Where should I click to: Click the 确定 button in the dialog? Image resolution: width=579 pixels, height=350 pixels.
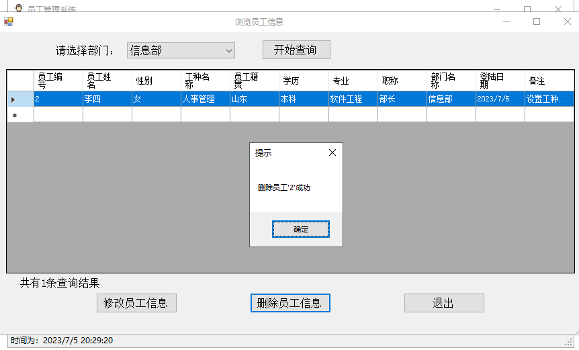point(300,229)
